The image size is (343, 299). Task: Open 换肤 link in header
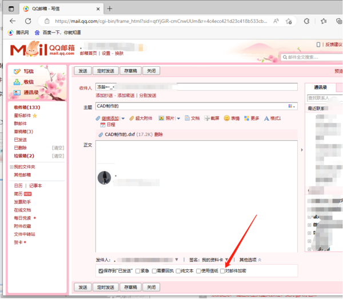pyautogui.click(x=119, y=53)
